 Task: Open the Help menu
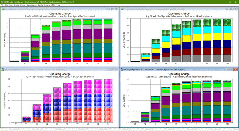[58, 5]
